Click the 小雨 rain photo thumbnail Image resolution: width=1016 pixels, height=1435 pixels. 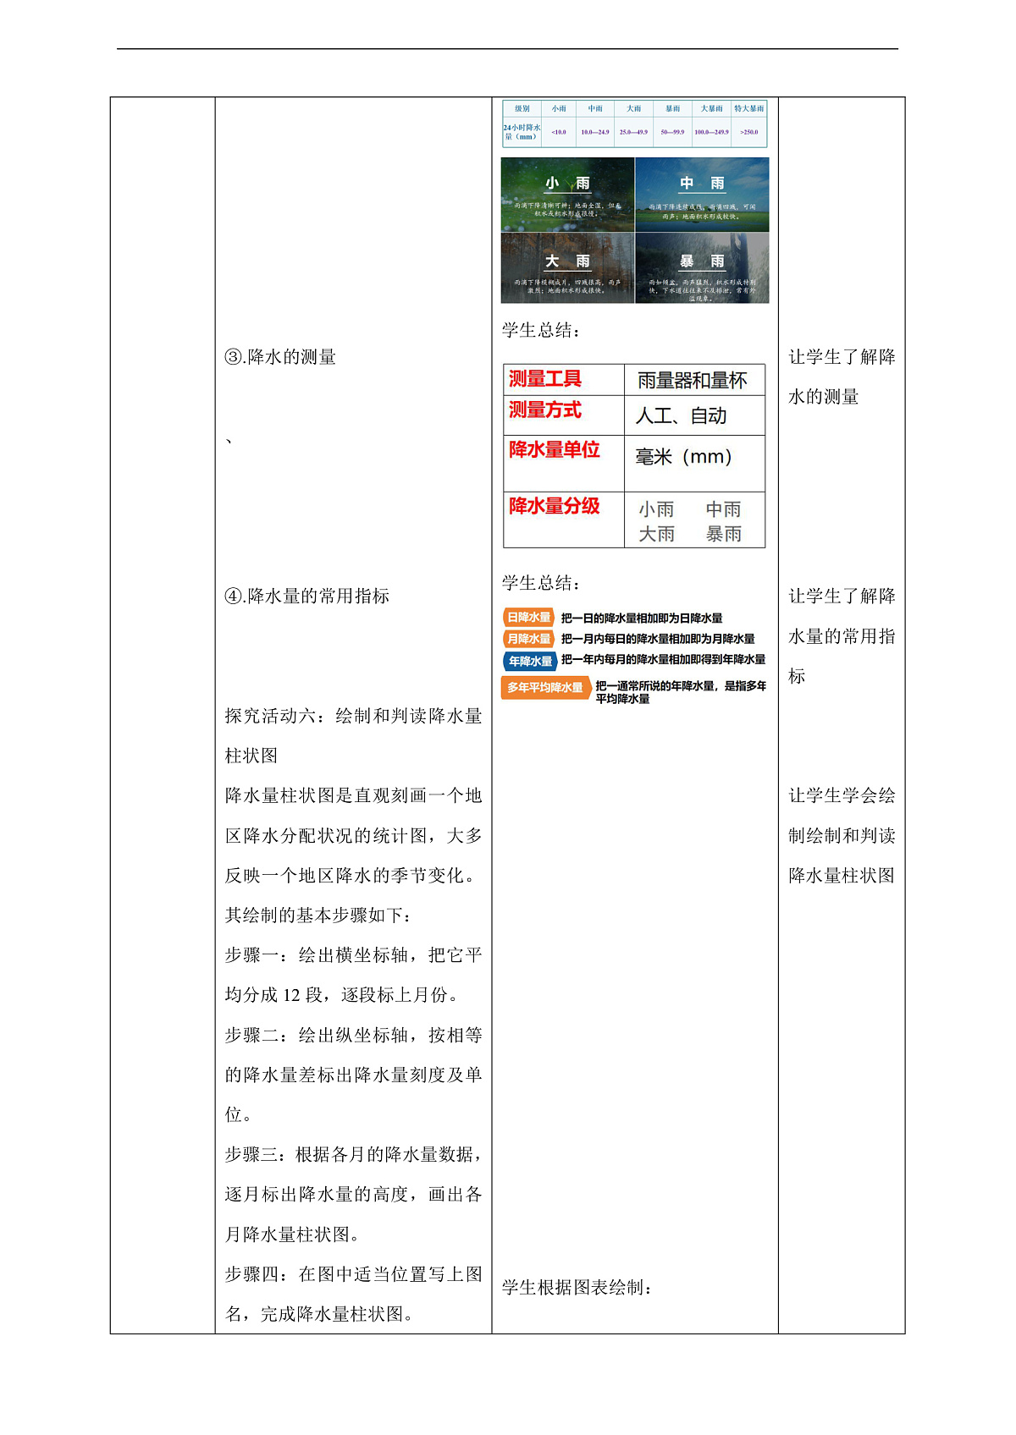click(x=567, y=195)
